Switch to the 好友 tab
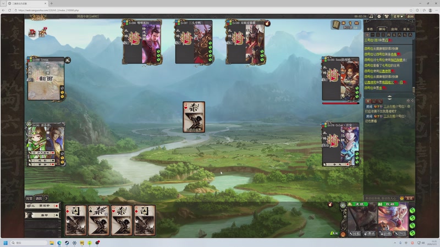The width and height of the screenshot is (440, 247). tap(406, 29)
